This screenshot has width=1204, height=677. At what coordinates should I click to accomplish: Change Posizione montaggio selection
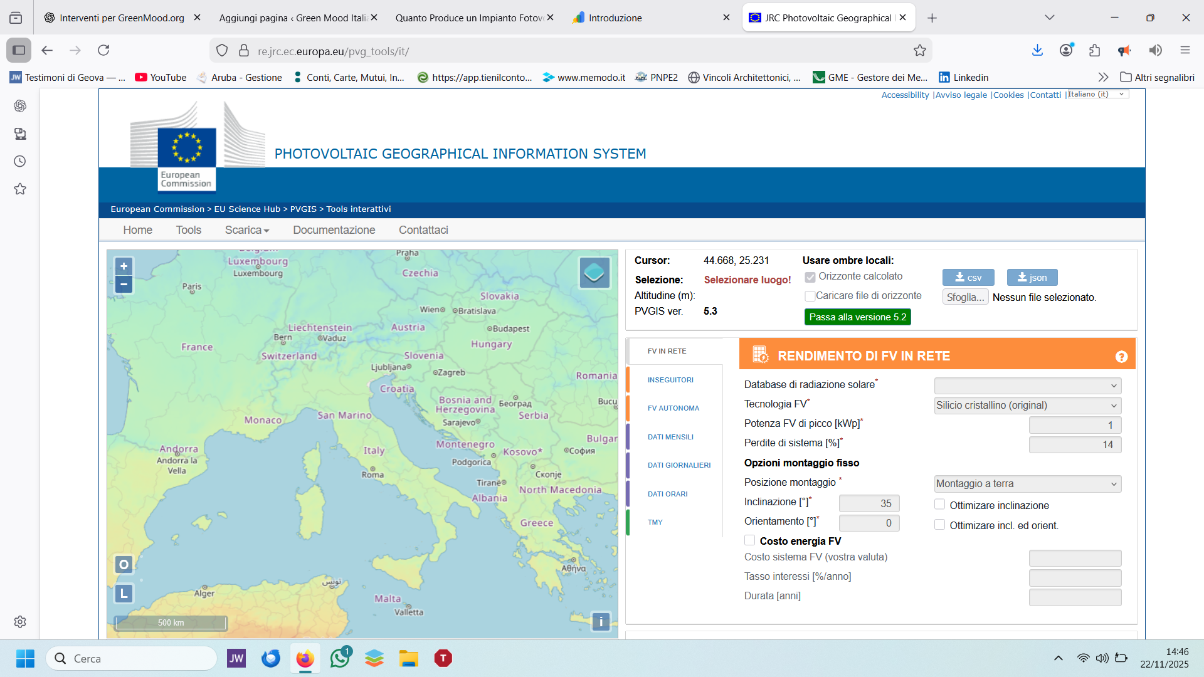pyautogui.click(x=1027, y=483)
